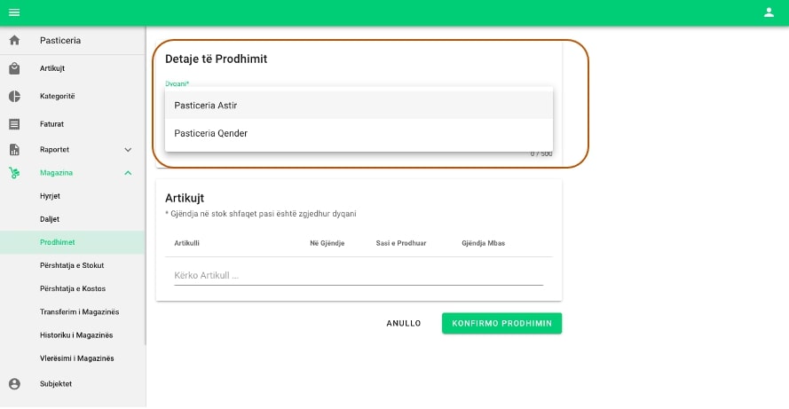Click the Faturat receipt icon
The image size is (789, 409).
pyautogui.click(x=14, y=124)
